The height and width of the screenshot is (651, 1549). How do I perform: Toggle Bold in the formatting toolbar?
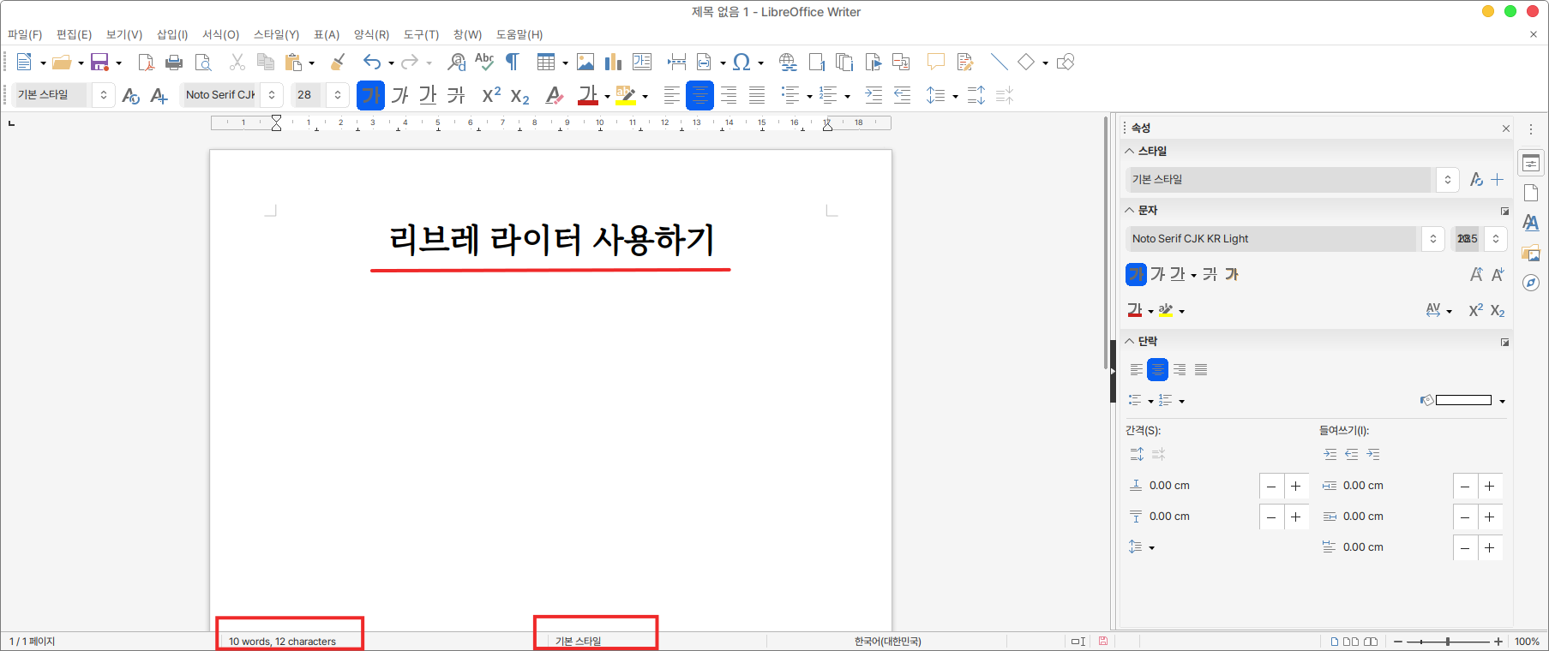370,95
